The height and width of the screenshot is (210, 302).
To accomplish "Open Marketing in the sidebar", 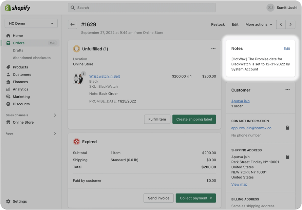I will (21, 97).
